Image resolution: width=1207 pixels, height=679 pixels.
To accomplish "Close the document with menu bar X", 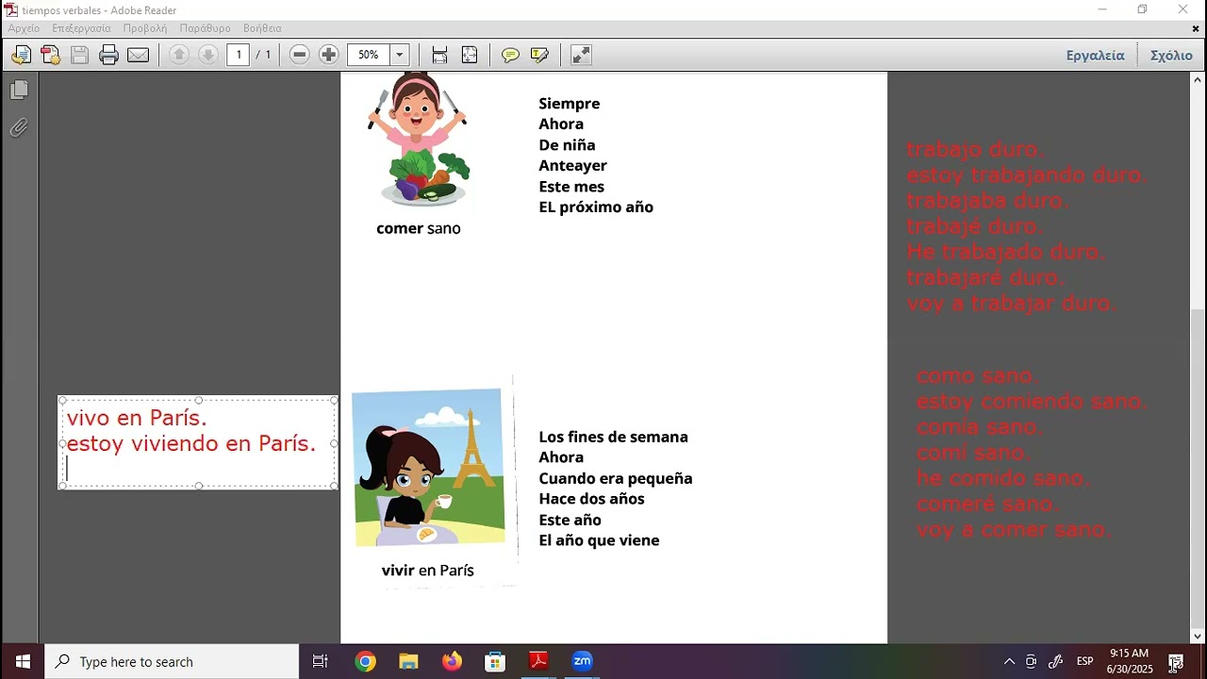I will click(1196, 28).
